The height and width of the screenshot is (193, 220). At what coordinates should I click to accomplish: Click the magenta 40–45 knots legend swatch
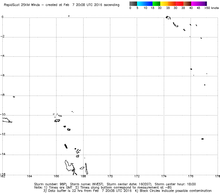pyautogui.click(x=195, y=4)
